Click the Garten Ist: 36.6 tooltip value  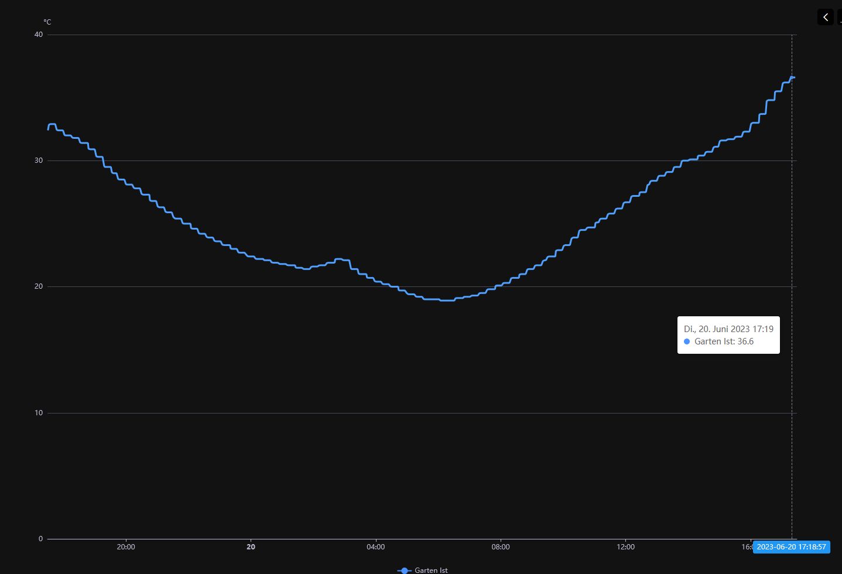[724, 341]
